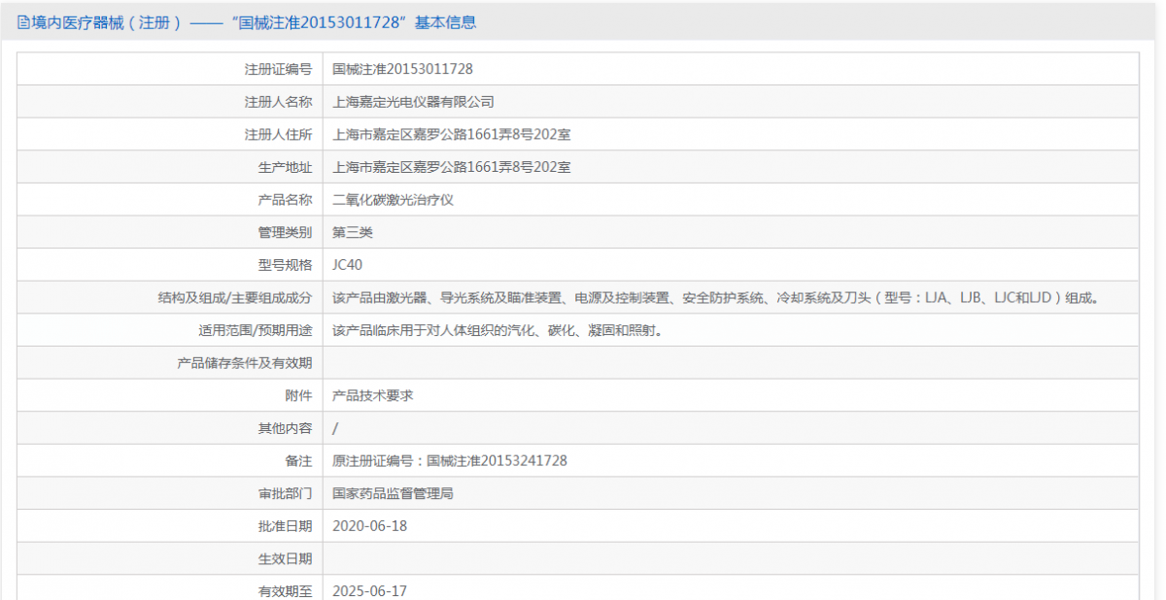Select remark 原注册证编号：国械注准20153241728

pos(449,461)
